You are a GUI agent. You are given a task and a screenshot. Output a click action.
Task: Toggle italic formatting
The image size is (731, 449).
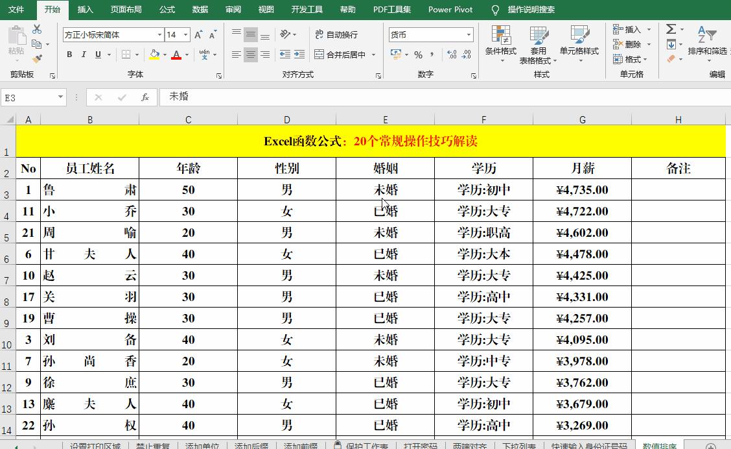(82, 55)
